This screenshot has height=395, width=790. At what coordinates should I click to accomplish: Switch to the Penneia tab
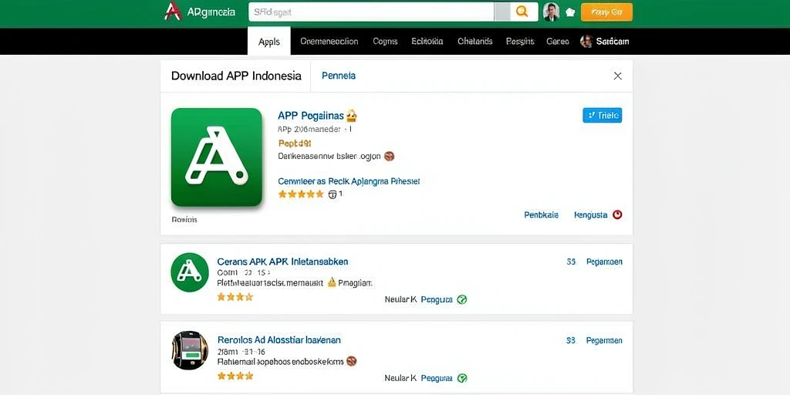coord(339,76)
